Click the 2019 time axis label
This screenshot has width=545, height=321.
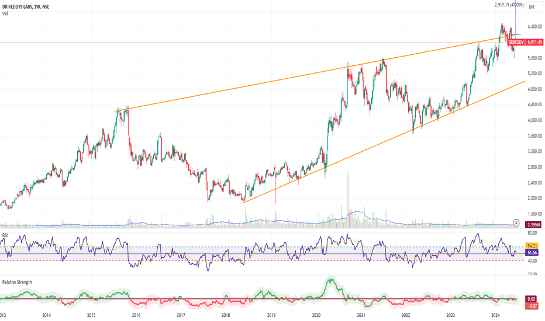coord(271,315)
